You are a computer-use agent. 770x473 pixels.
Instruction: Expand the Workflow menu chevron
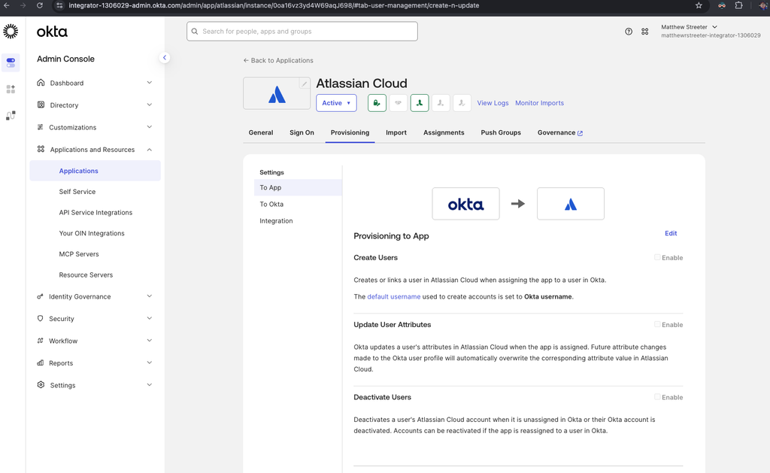click(x=150, y=341)
